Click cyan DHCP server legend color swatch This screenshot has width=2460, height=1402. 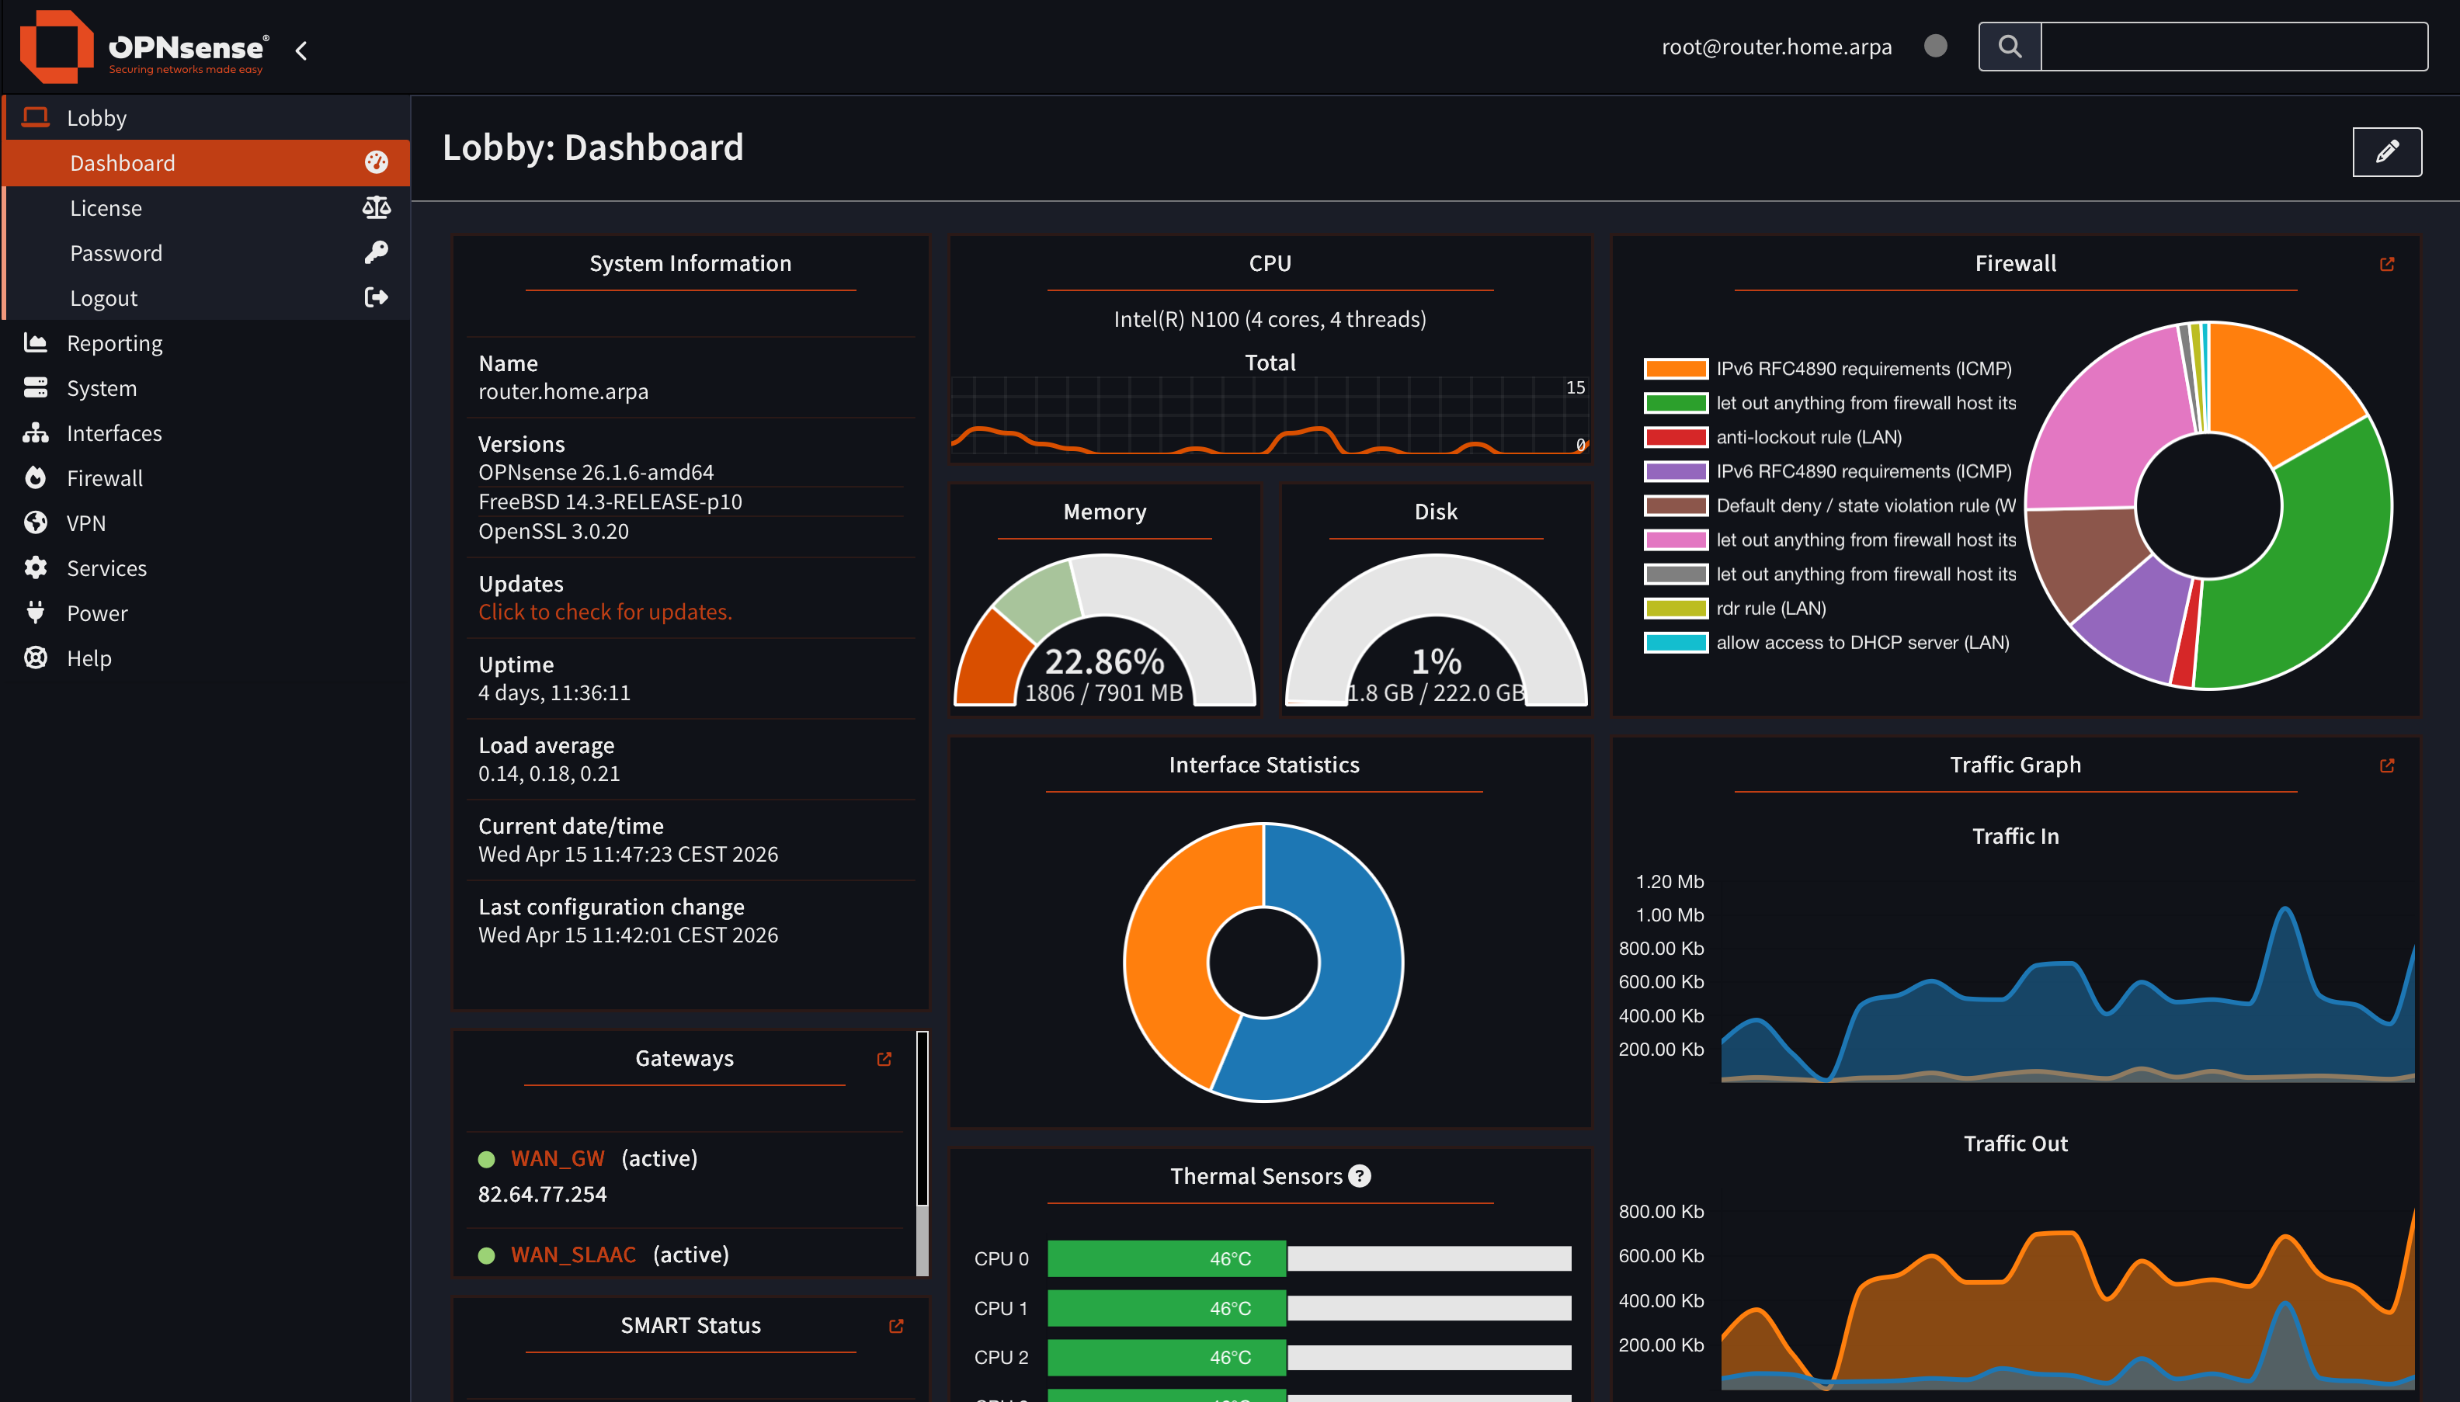(1675, 644)
